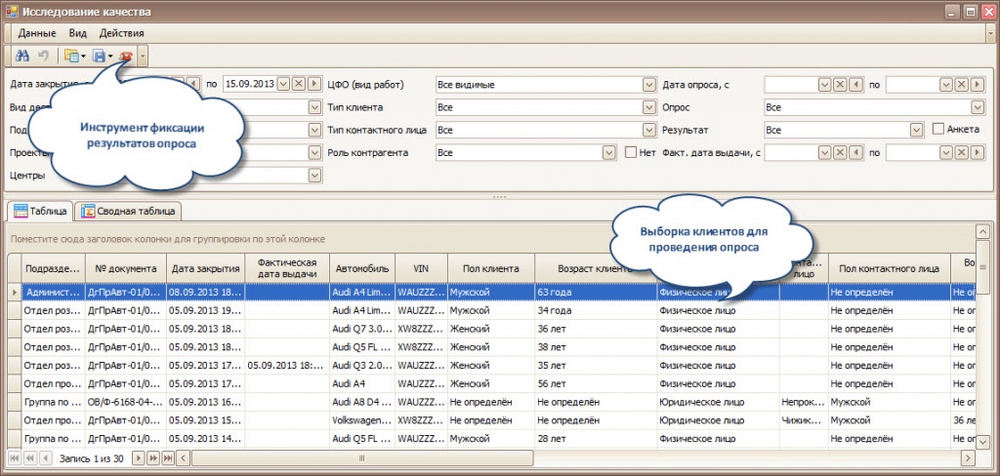This screenshot has height=476, width=1000.
Task: Clear the closing date 15.09.2013 field
Action: [x=298, y=84]
